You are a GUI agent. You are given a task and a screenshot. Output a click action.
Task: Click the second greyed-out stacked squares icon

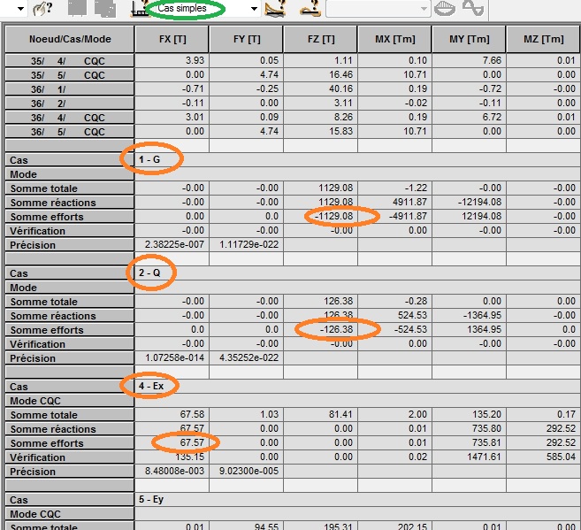click(x=105, y=8)
